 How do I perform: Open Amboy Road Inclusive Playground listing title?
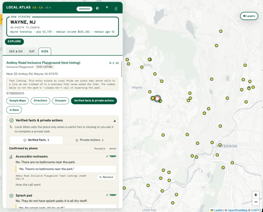pyautogui.click(x=43, y=63)
